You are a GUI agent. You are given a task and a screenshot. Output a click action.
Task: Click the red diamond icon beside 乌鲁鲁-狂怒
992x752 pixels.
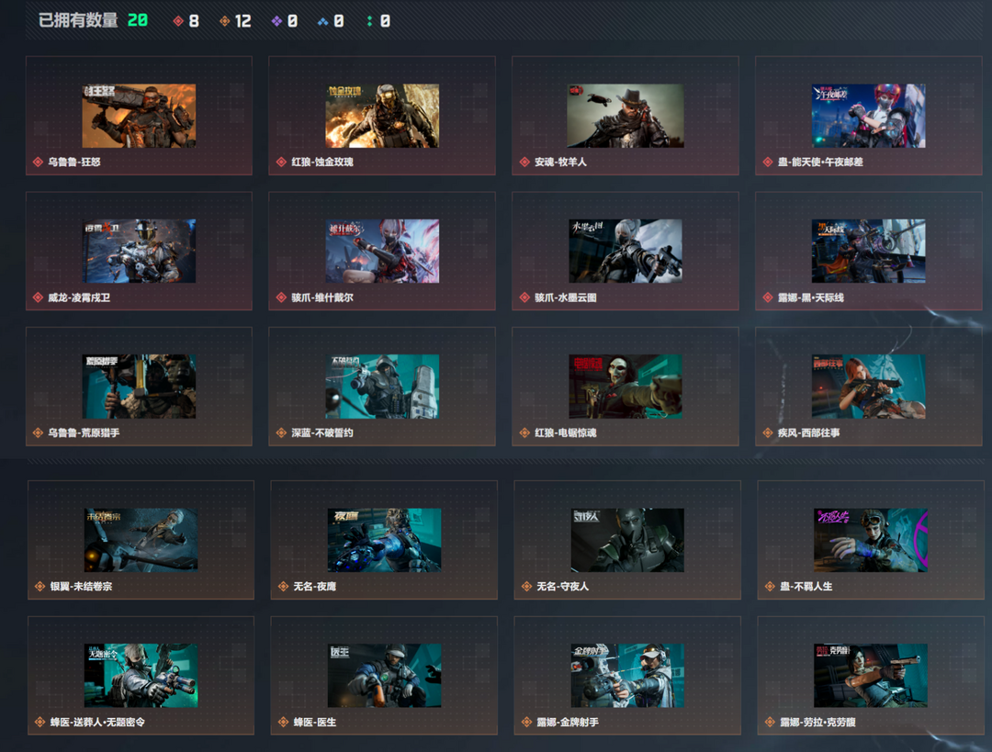click(38, 162)
